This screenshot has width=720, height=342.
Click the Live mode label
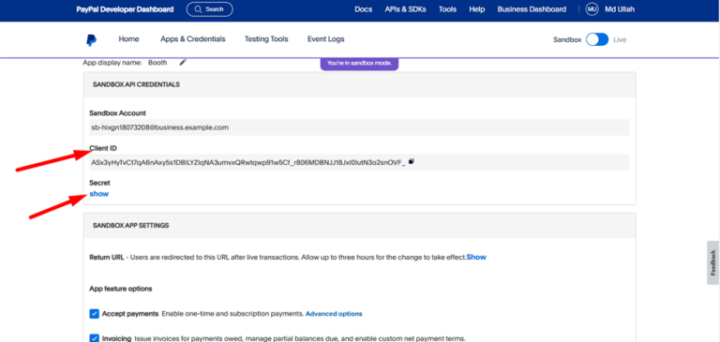pyautogui.click(x=620, y=39)
